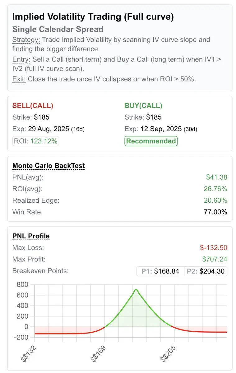
Task: Click the Max Profit value $707.24
Action: pos(215,259)
